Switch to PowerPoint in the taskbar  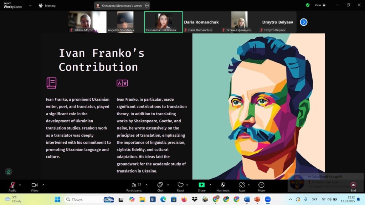pyautogui.click(x=257, y=199)
